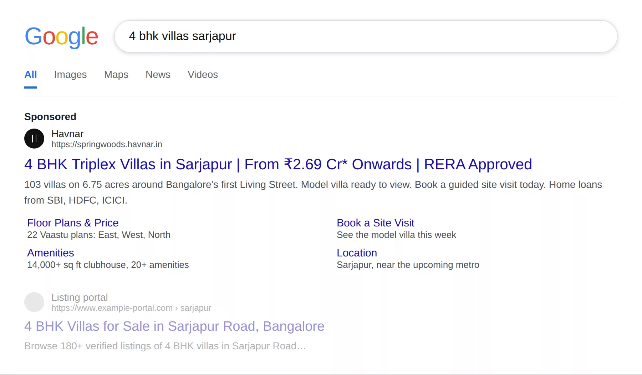This screenshot has width=642, height=375.
Task: Click the Floor Plans & Price sitelink
Action: pos(73,223)
